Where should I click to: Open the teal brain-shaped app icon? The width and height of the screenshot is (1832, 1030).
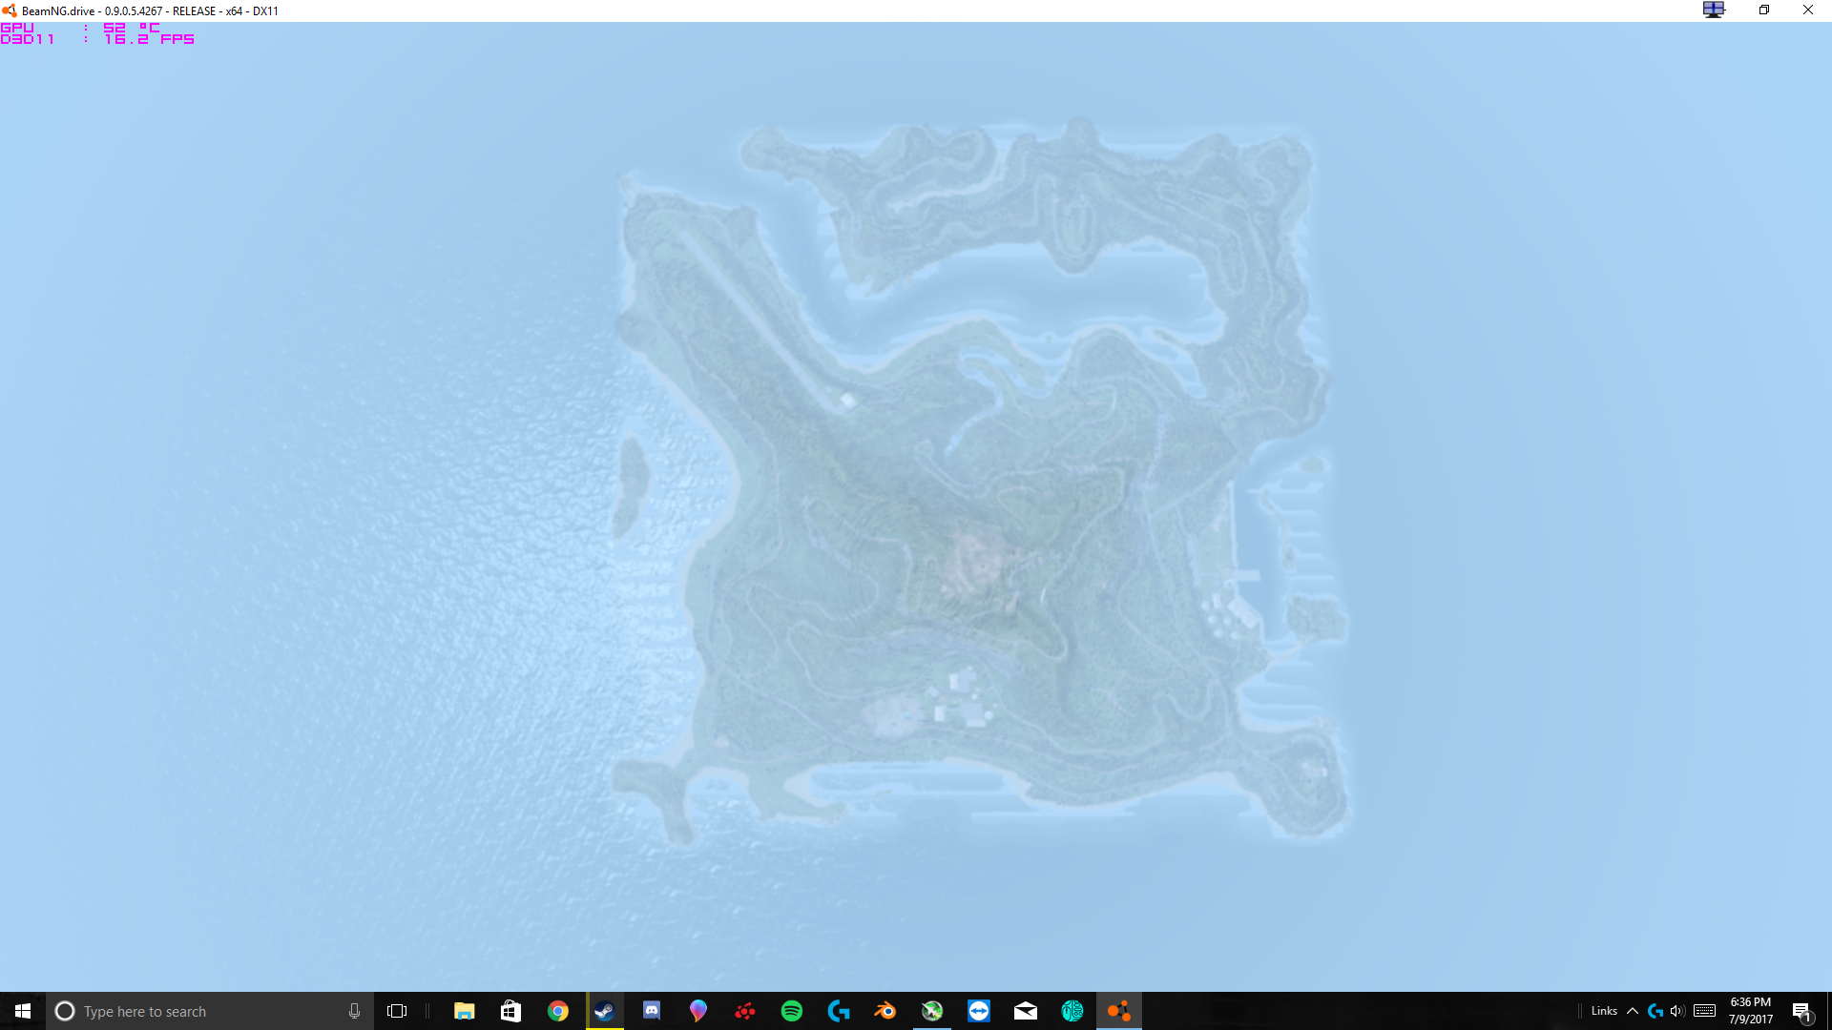[x=1072, y=1011]
